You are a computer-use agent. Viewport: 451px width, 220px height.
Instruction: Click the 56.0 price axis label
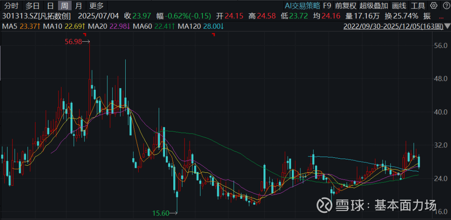click(441, 46)
